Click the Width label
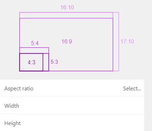152x131 pixels. click(x=12, y=106)
